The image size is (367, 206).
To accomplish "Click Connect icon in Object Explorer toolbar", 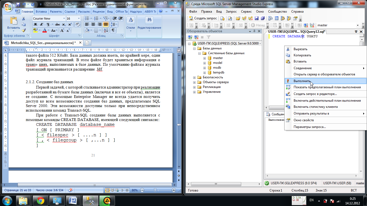I will point(190,37).
